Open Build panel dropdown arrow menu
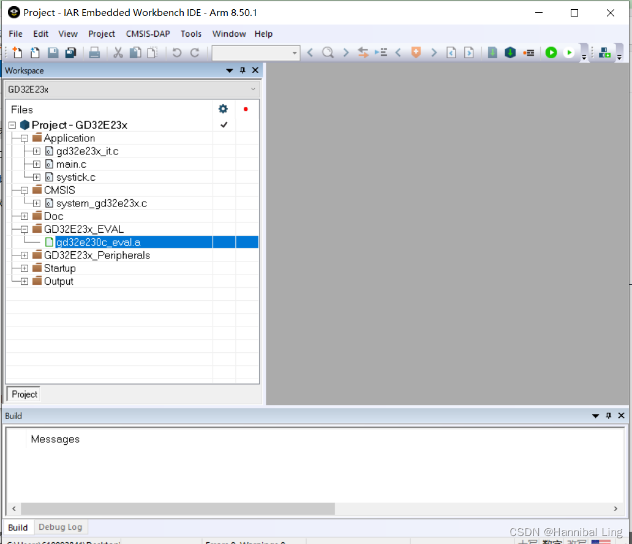 [595, 416]
